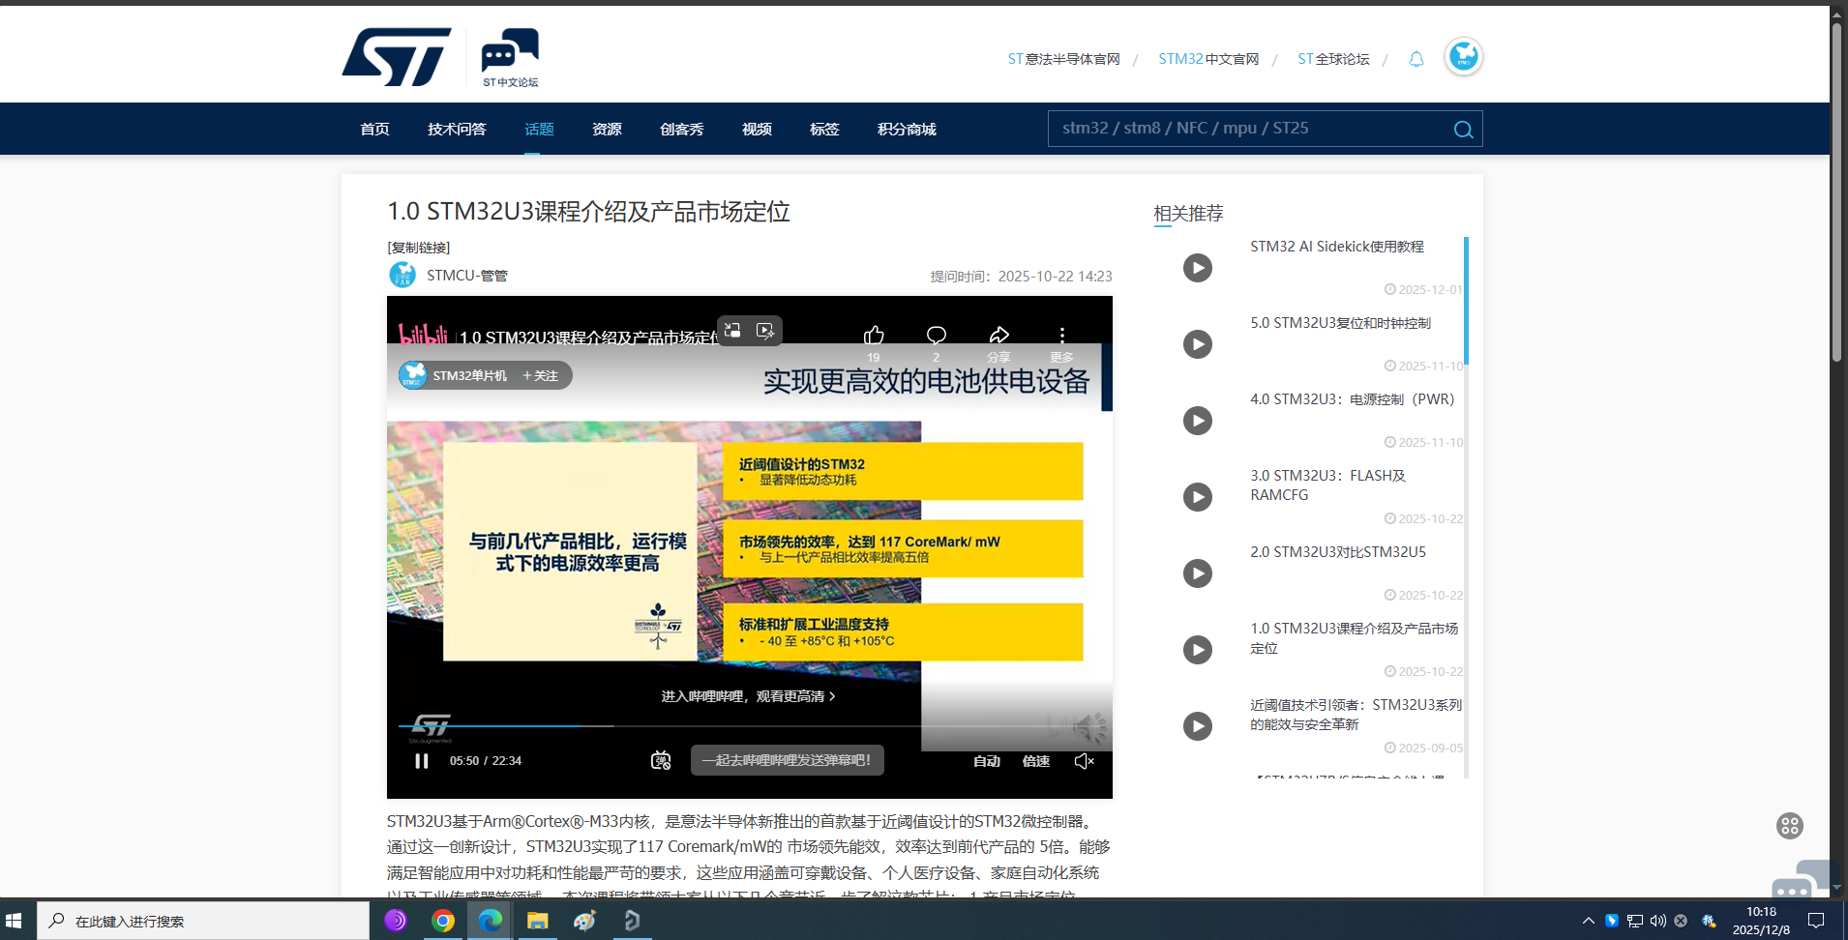Open the user avatar profile in header

1463,56
